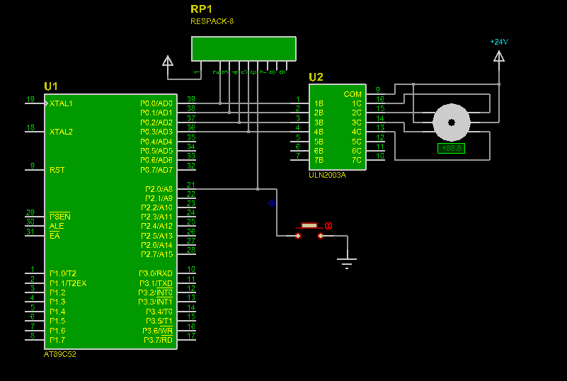567x381 pixels.
Task: Click the blue origin marker
Action: pos(272,203)
